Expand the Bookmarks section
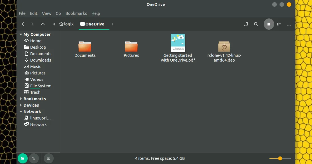The image size is (312, 164). (21, 99)
